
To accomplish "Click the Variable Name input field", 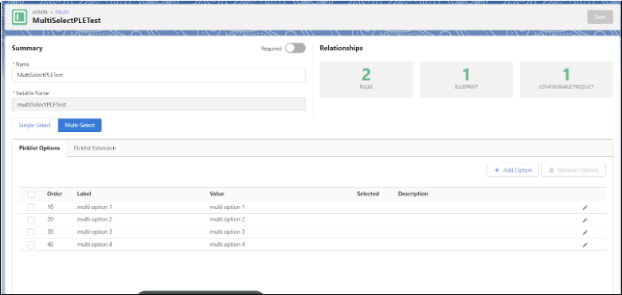I will [x=158, y=104].
